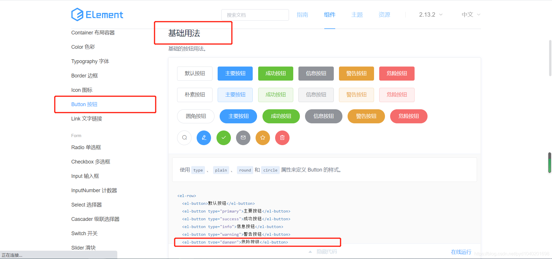
Task: Click the plain light-blue 主要按钮 button
Action: pyautogui.click(x=235, y=95)
